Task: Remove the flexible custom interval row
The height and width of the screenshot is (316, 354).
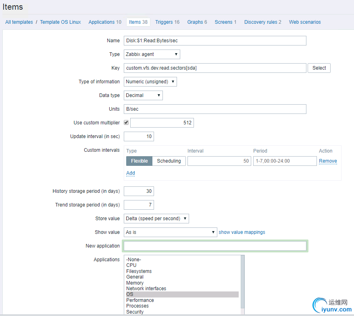Action: coord(328,161)
